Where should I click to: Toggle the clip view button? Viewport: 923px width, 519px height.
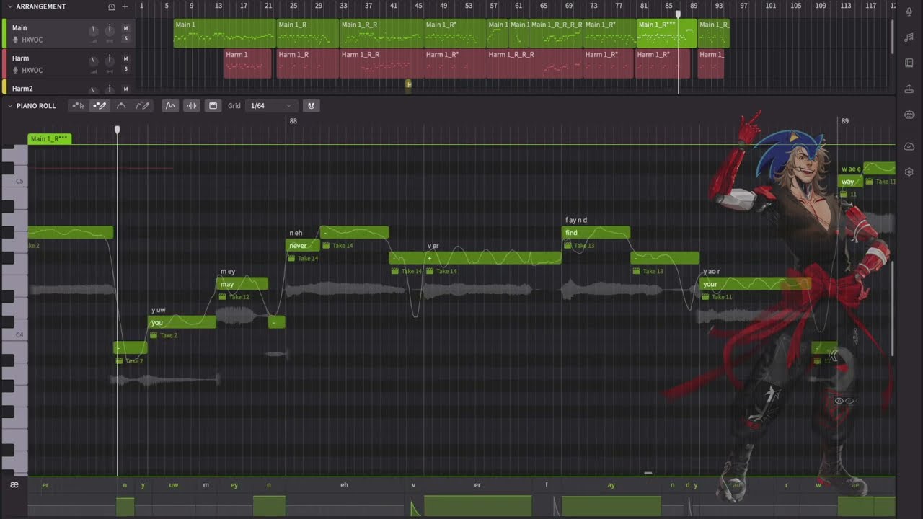[x=213, y=106]
